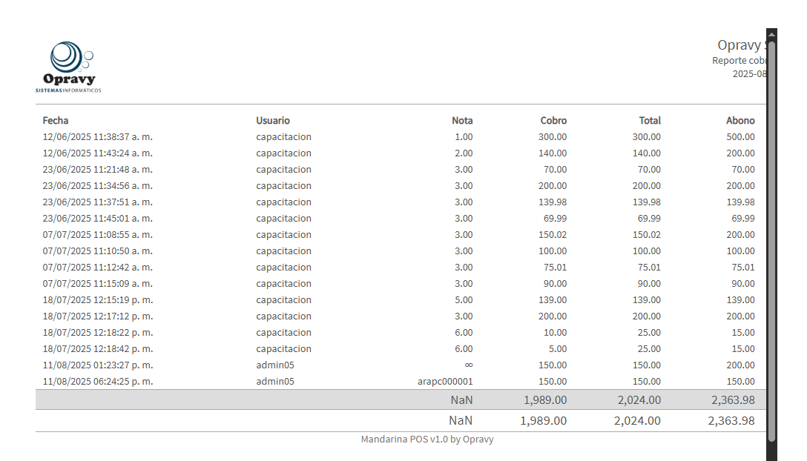Click the Mandarina POS v1.0 by Opravy footer
This screenshot has height=461, width=807.
427,440
